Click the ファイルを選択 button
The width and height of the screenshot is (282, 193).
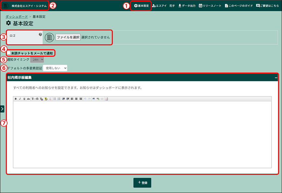[68, 37]
